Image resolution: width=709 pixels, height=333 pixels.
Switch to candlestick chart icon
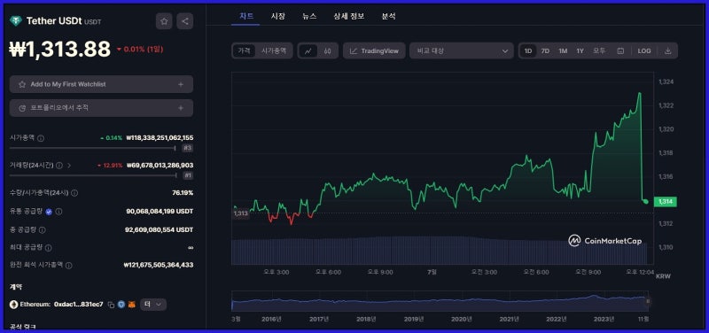click(328, 51)
